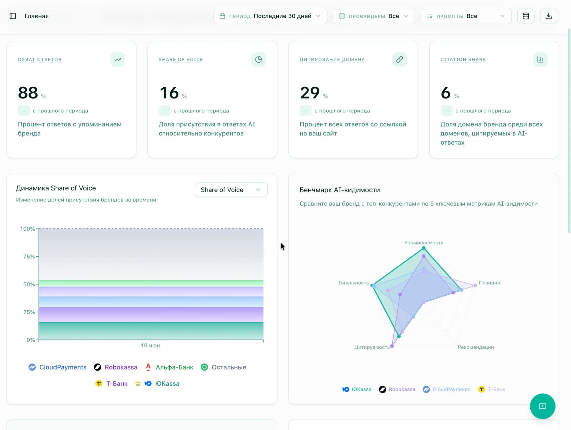Click the crown icon beside ЮKassa

[138, 383]
